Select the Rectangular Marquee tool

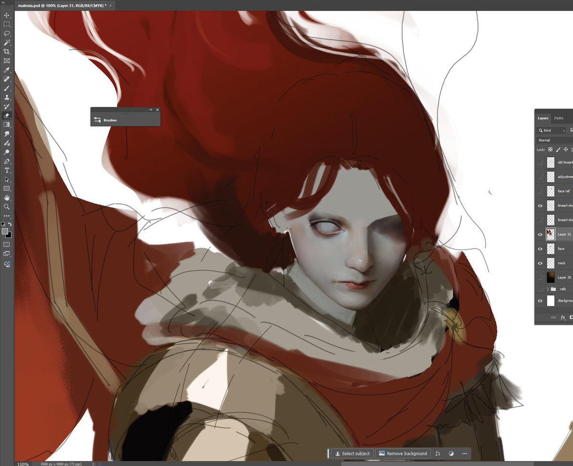click(x=7, y=24)
